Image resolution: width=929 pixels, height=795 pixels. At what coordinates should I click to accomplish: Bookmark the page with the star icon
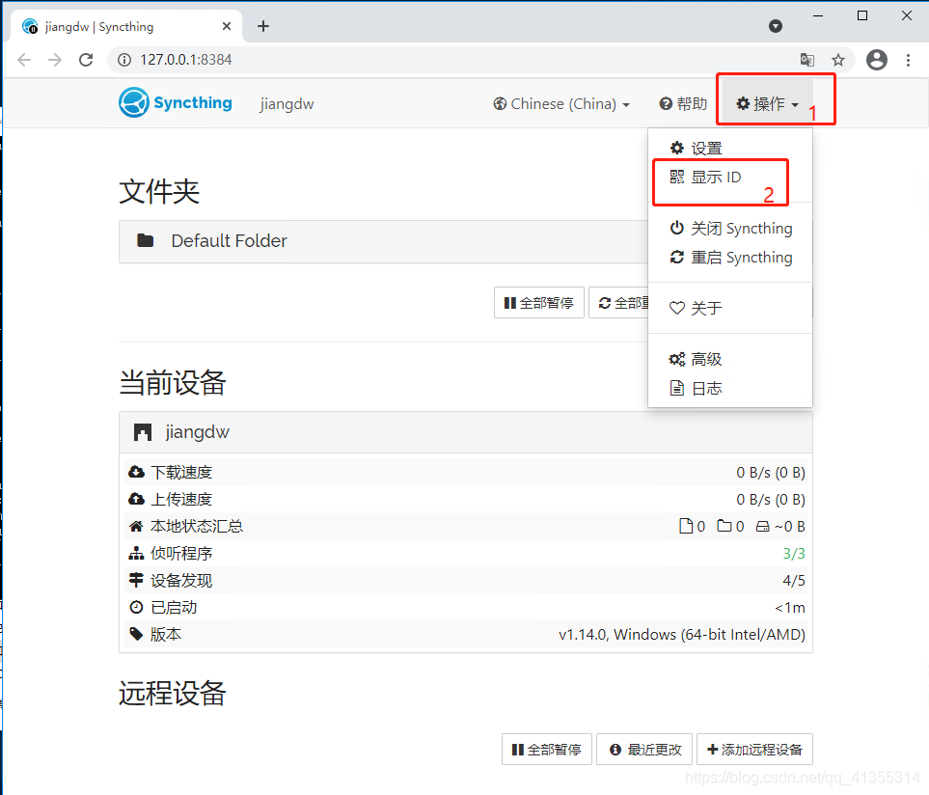pos(837,60)
